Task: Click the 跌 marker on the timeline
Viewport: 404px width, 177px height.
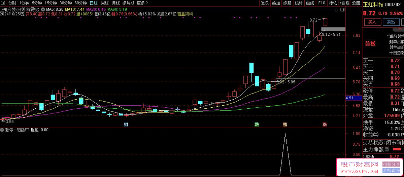Action: [257, 125]
